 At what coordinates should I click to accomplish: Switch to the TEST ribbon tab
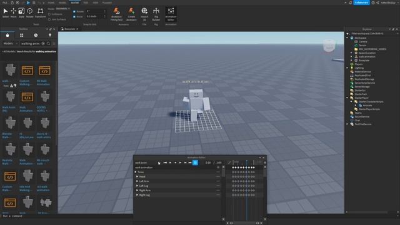point(86,2)
